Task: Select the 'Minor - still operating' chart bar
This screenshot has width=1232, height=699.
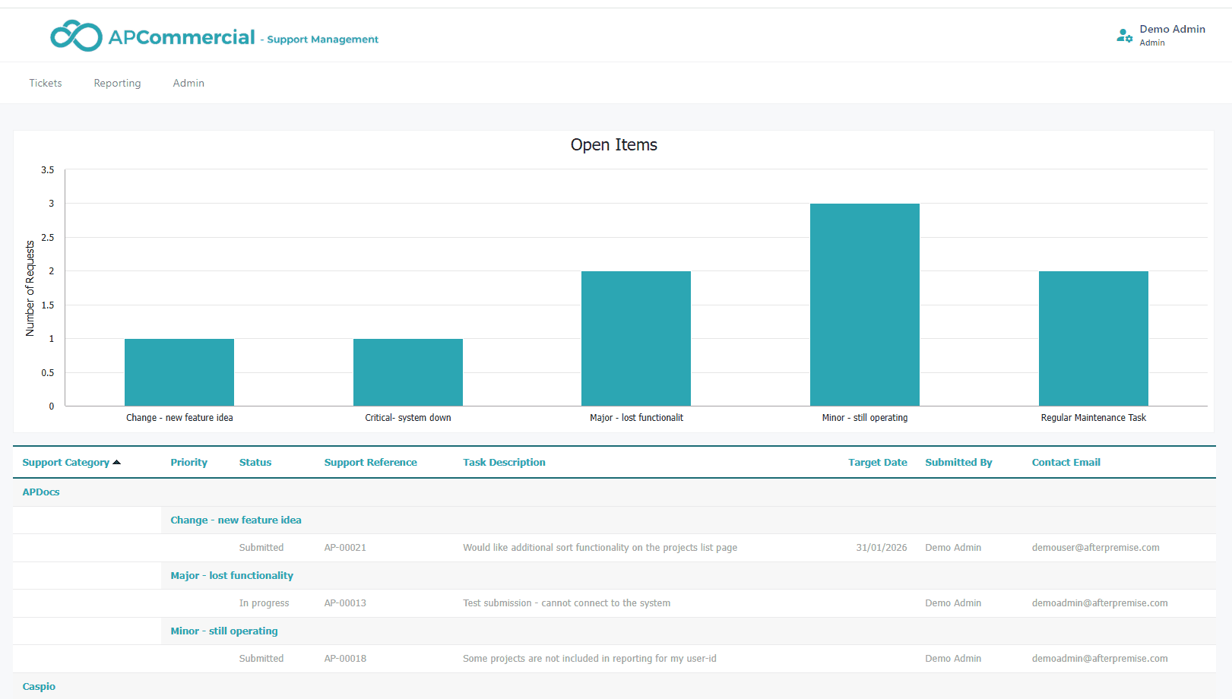Action: coord(864,304)
